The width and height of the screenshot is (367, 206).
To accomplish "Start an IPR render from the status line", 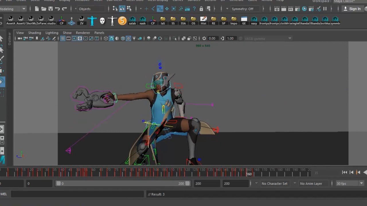I will point(290,9).
